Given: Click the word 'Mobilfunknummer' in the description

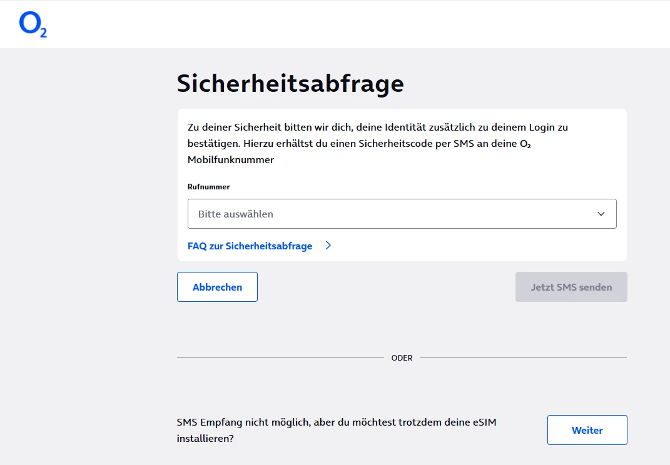Looking at the screenshot, I should point(231,160).
